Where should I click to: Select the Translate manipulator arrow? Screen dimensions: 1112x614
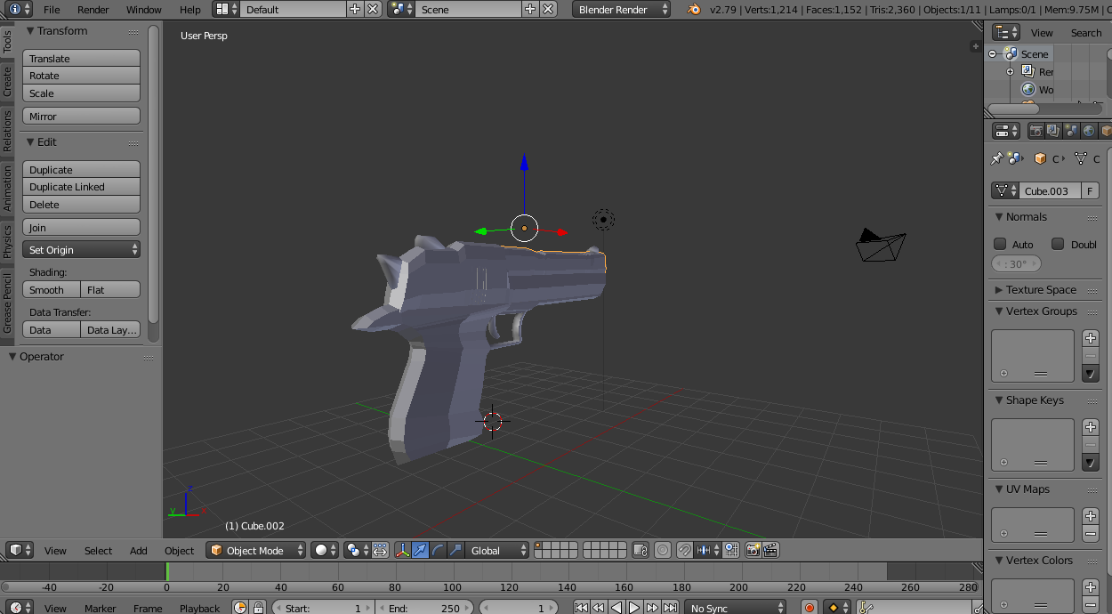[x=420, y=550]
